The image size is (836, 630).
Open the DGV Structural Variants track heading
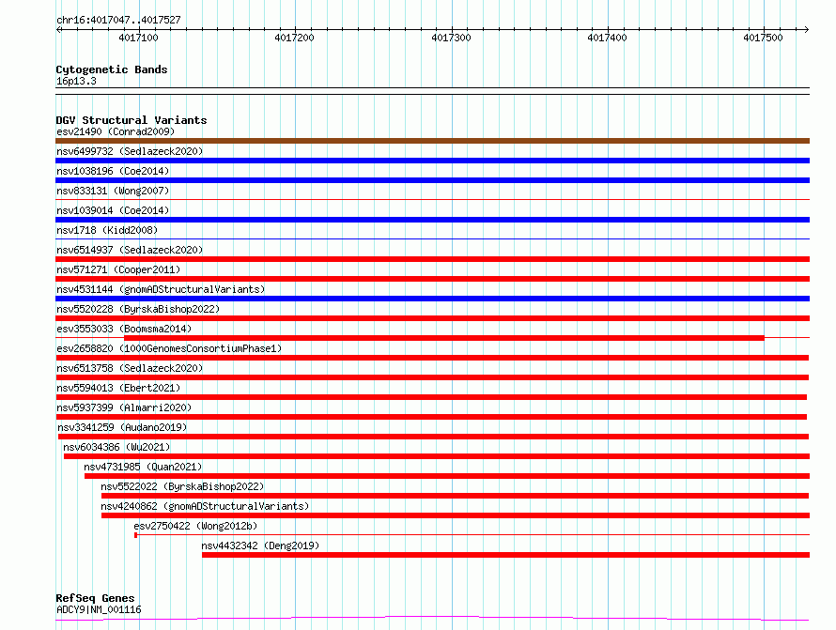[x=131, y=120]
